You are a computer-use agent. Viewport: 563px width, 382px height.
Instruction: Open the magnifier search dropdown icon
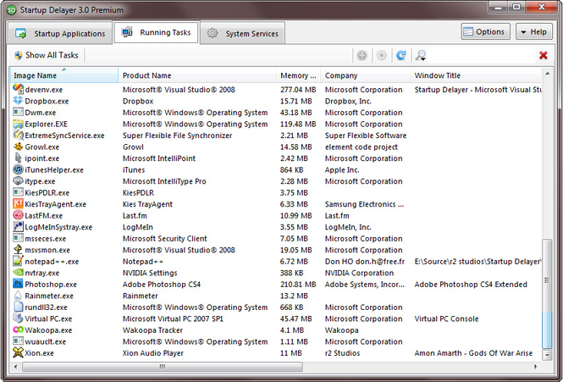point(421,55)
